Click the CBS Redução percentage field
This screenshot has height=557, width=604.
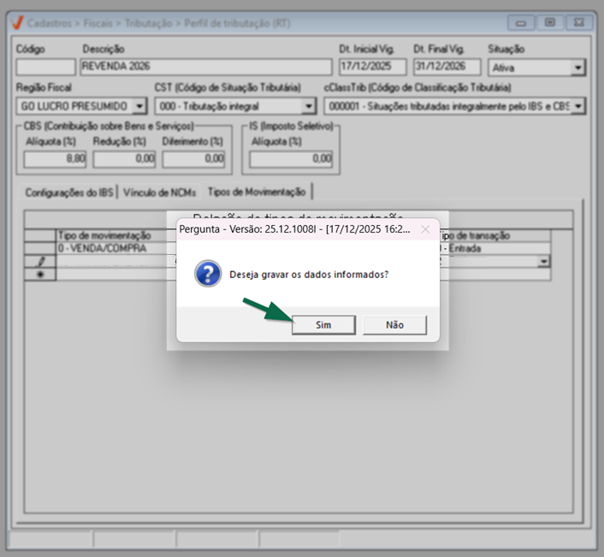click(x=124, y=159)
